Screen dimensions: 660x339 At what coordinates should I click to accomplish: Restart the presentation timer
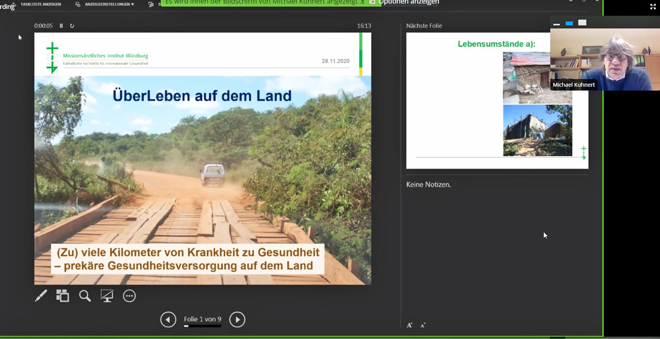72,26
